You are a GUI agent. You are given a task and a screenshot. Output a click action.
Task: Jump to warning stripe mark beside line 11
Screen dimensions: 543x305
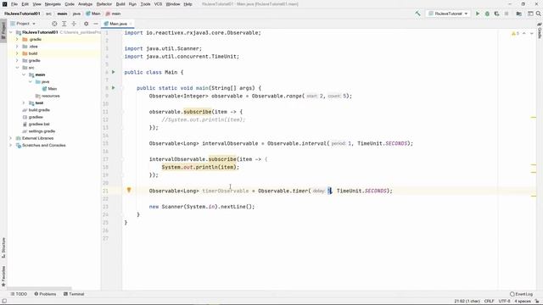pyautogui.click(x=534, y=117)
